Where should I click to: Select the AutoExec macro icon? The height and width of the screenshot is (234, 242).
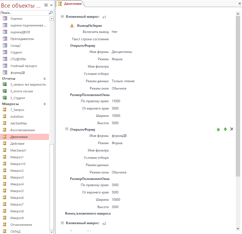pos(5,116)
